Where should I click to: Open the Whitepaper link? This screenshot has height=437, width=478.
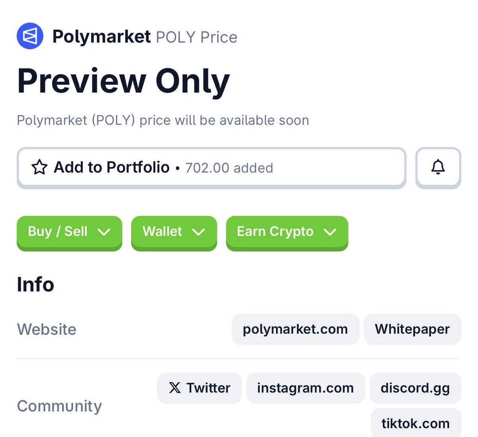tap(412, 329)
